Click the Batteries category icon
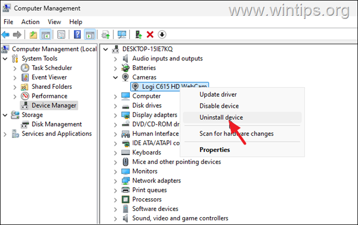Viewport: 358px width, 225px height. 125,68
